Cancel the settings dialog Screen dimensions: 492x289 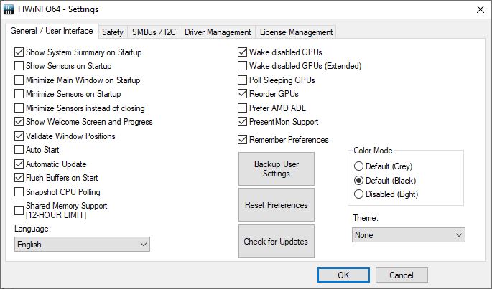tap(402, 275)
